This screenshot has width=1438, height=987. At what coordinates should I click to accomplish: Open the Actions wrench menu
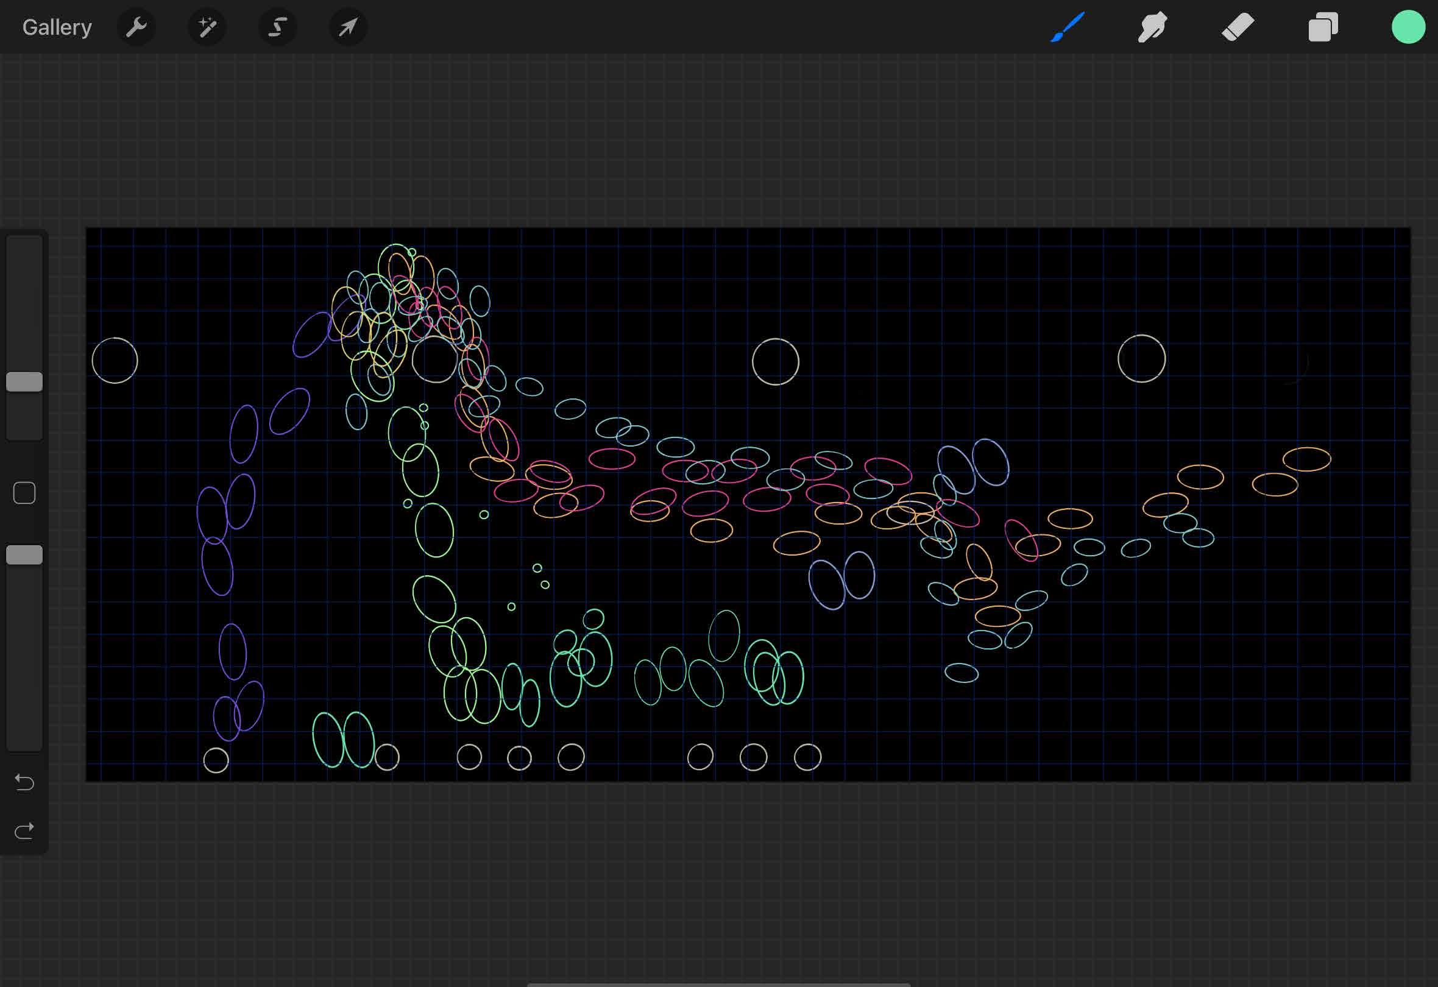tap(136, 27)
